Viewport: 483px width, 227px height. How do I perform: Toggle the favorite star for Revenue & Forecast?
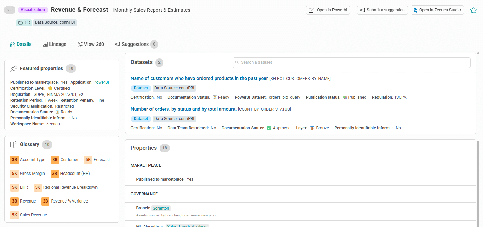473,10
